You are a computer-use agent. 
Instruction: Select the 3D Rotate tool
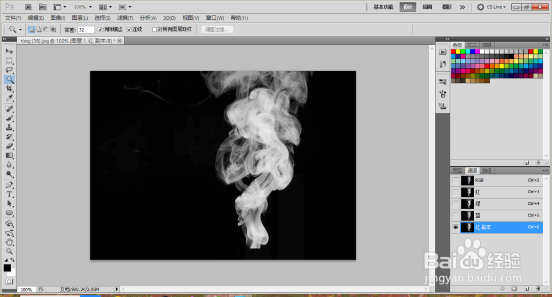tap(9, 224)
